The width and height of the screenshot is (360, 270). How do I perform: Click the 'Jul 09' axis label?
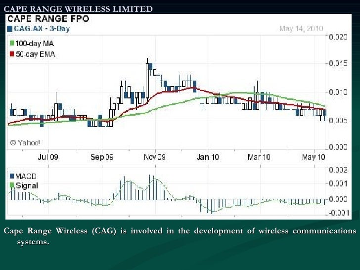point(48,157)
